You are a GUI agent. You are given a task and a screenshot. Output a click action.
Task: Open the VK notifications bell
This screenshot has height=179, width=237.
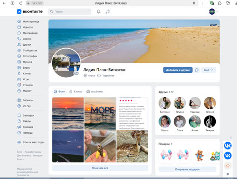(98, 12)
